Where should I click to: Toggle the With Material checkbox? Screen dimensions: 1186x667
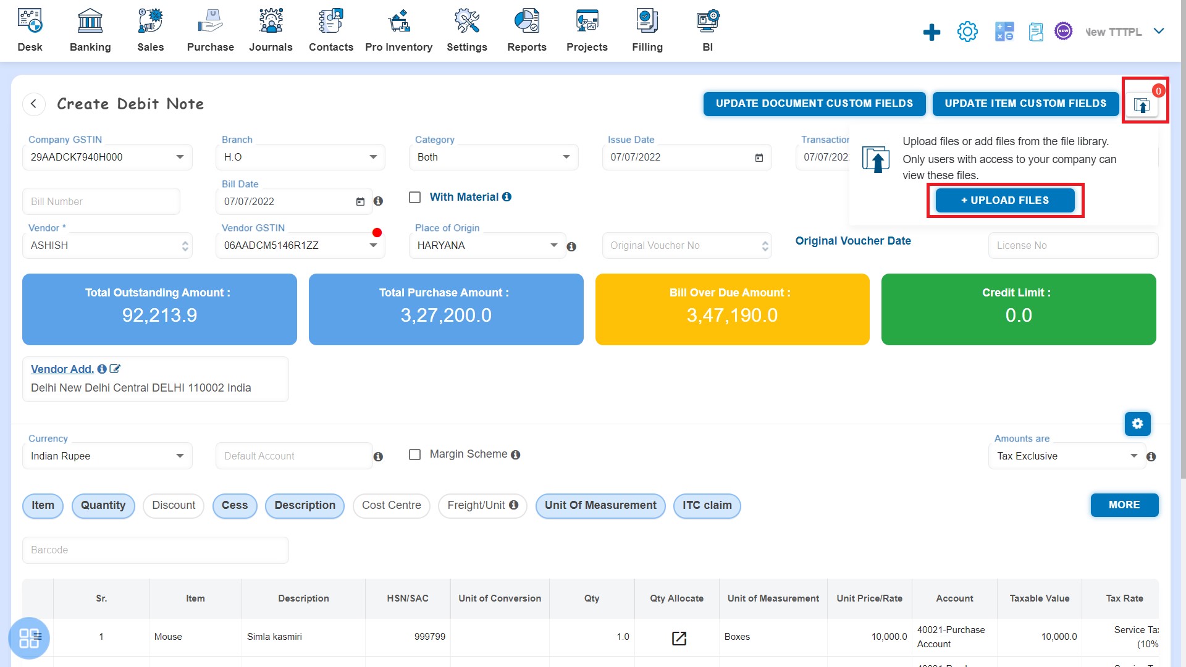pos(416,197)
